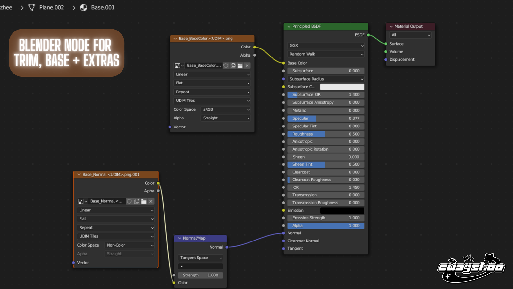Click the Clearcoat Normal input socket

(x=283, y=241)
